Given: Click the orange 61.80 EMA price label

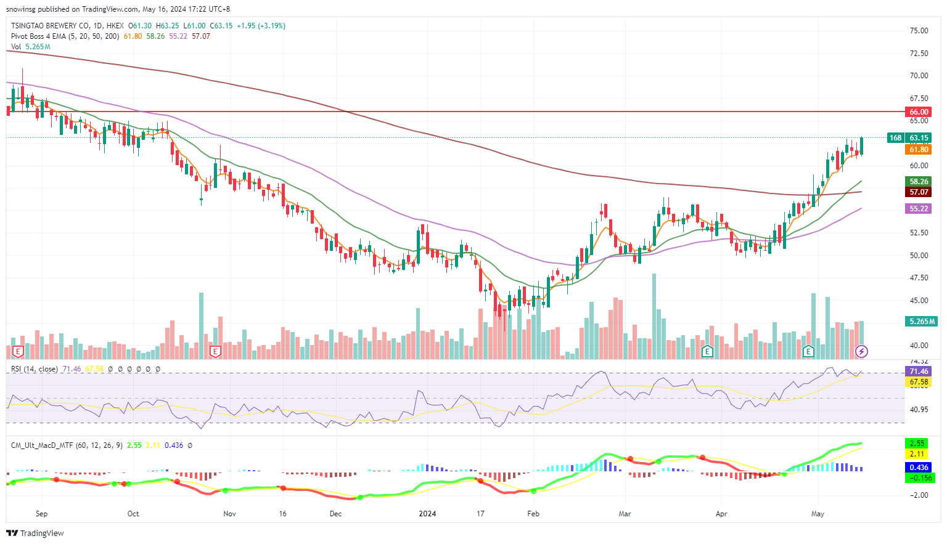Looking at the screenshot, I should (x=918, y=149).
